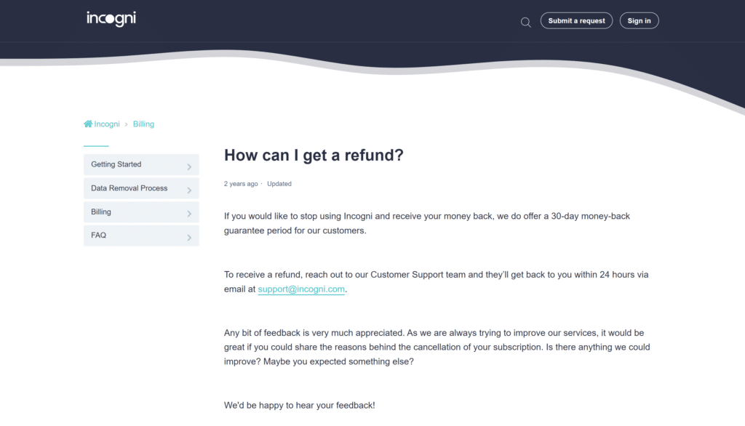The image size is (745, 426).
Task: Click the Sign in button
Action: [639, 21]
